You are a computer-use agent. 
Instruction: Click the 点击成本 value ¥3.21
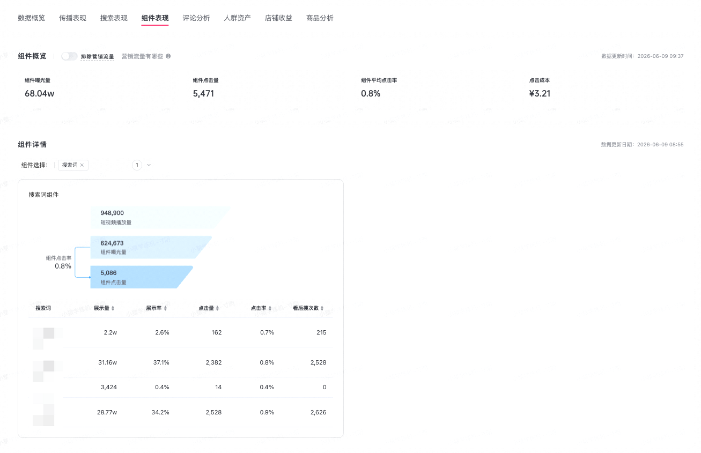(540, 93)
